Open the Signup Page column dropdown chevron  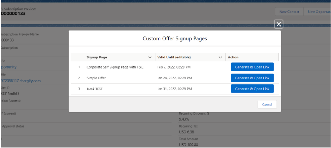coord(150,57)
